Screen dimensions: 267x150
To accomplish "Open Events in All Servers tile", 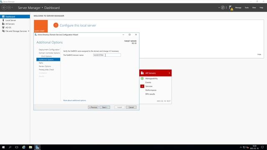I will [148, 82].
